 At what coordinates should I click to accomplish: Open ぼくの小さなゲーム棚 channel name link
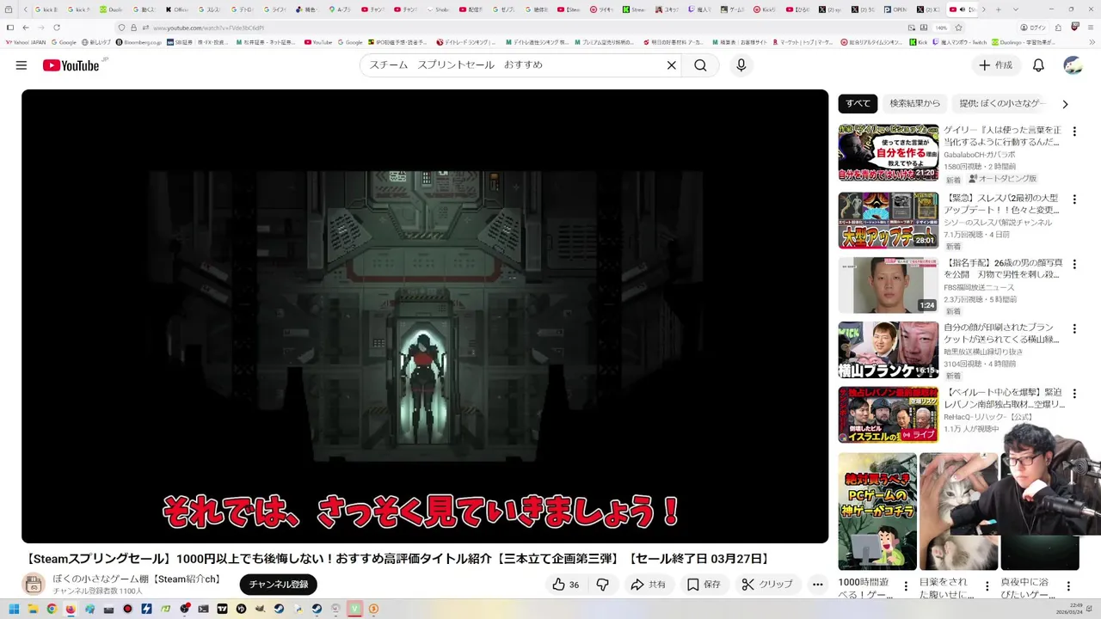click(137, 579)
